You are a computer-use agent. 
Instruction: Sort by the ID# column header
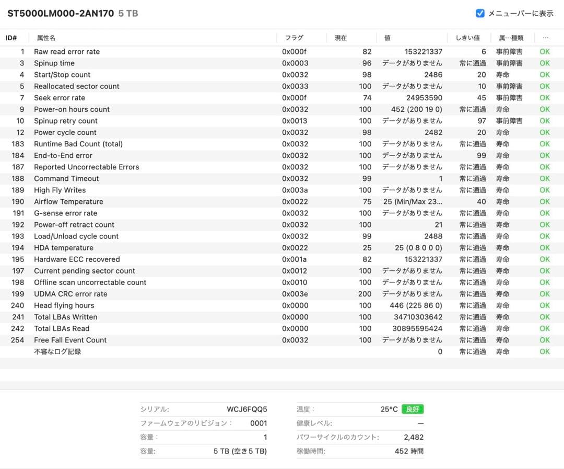pyautogui.click(x=11, y=38)
